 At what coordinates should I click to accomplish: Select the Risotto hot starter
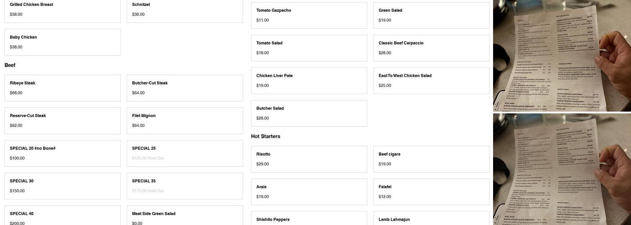coord(309,159)
